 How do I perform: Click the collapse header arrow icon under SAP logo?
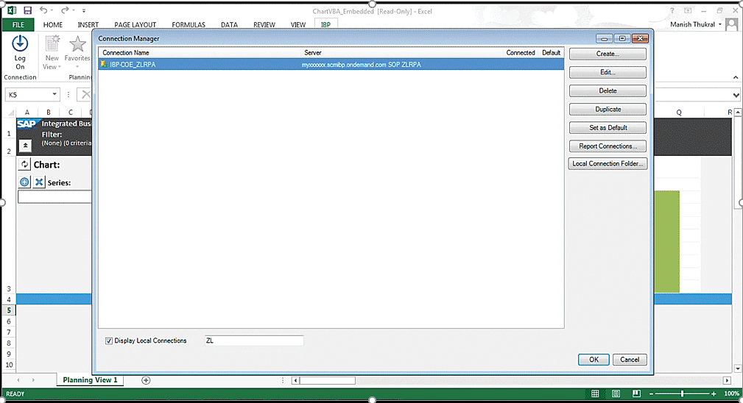coord(26,146)
